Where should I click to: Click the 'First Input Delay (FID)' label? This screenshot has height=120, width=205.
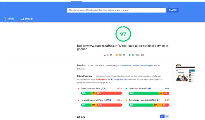(x=139, y=88)
